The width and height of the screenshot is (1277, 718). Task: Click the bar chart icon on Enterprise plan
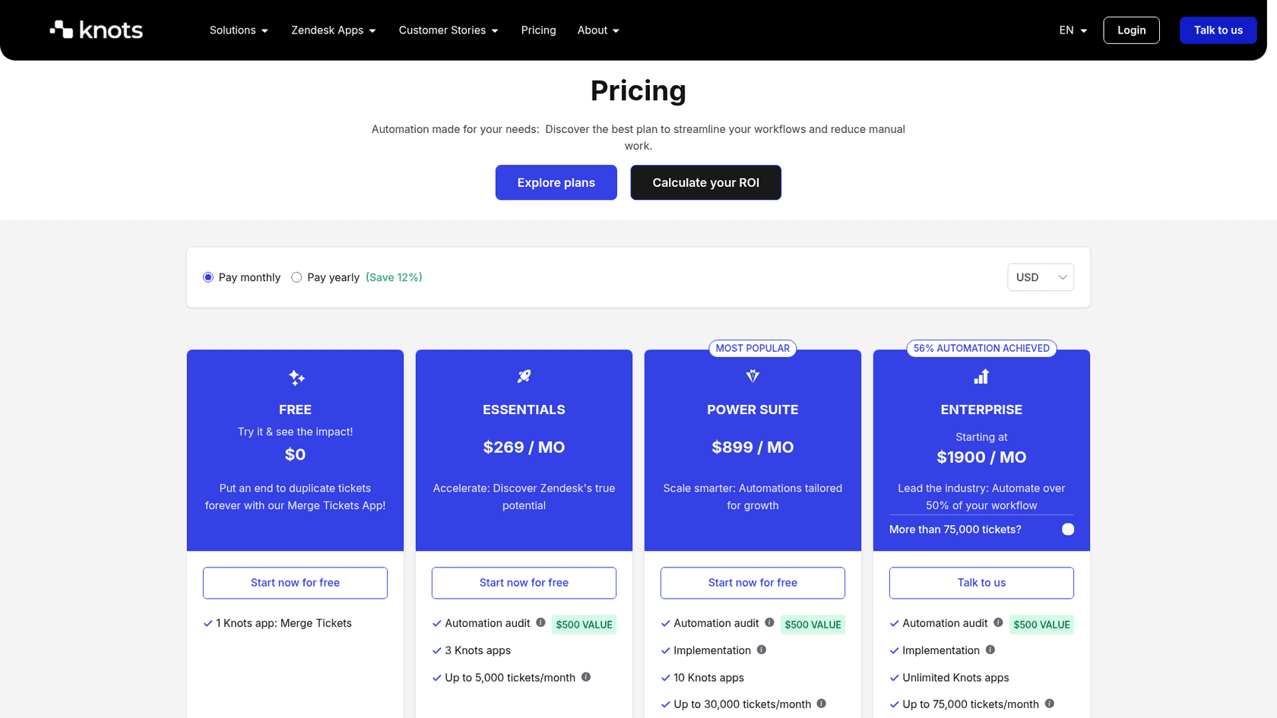coord(981,376)
